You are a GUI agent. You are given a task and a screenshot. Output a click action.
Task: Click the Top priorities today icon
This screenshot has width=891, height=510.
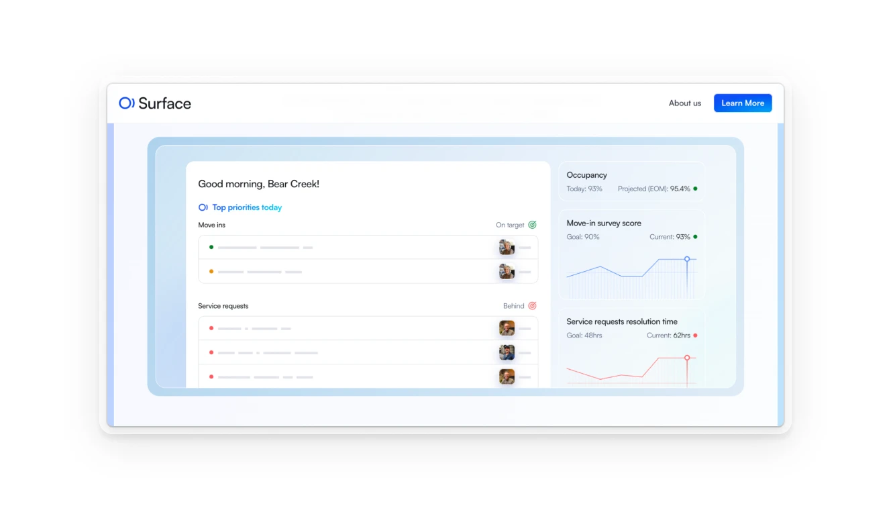(203, 207)
